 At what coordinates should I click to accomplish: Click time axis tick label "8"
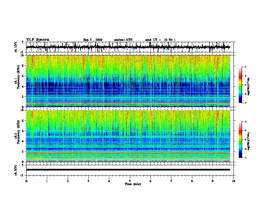[192, 181]
